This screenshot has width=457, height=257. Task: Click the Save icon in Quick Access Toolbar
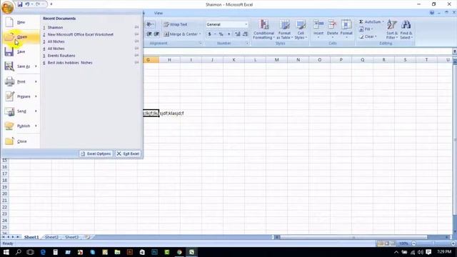pos(20,4)
